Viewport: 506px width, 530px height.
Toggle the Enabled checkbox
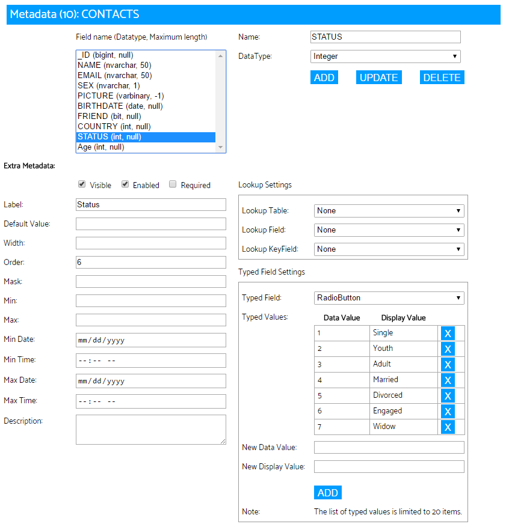(125, 184)
